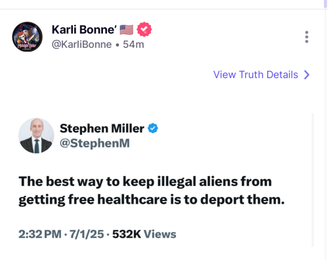Click the word Views in tweet footer
Screen dimensions: 328x260
point(160,234)
